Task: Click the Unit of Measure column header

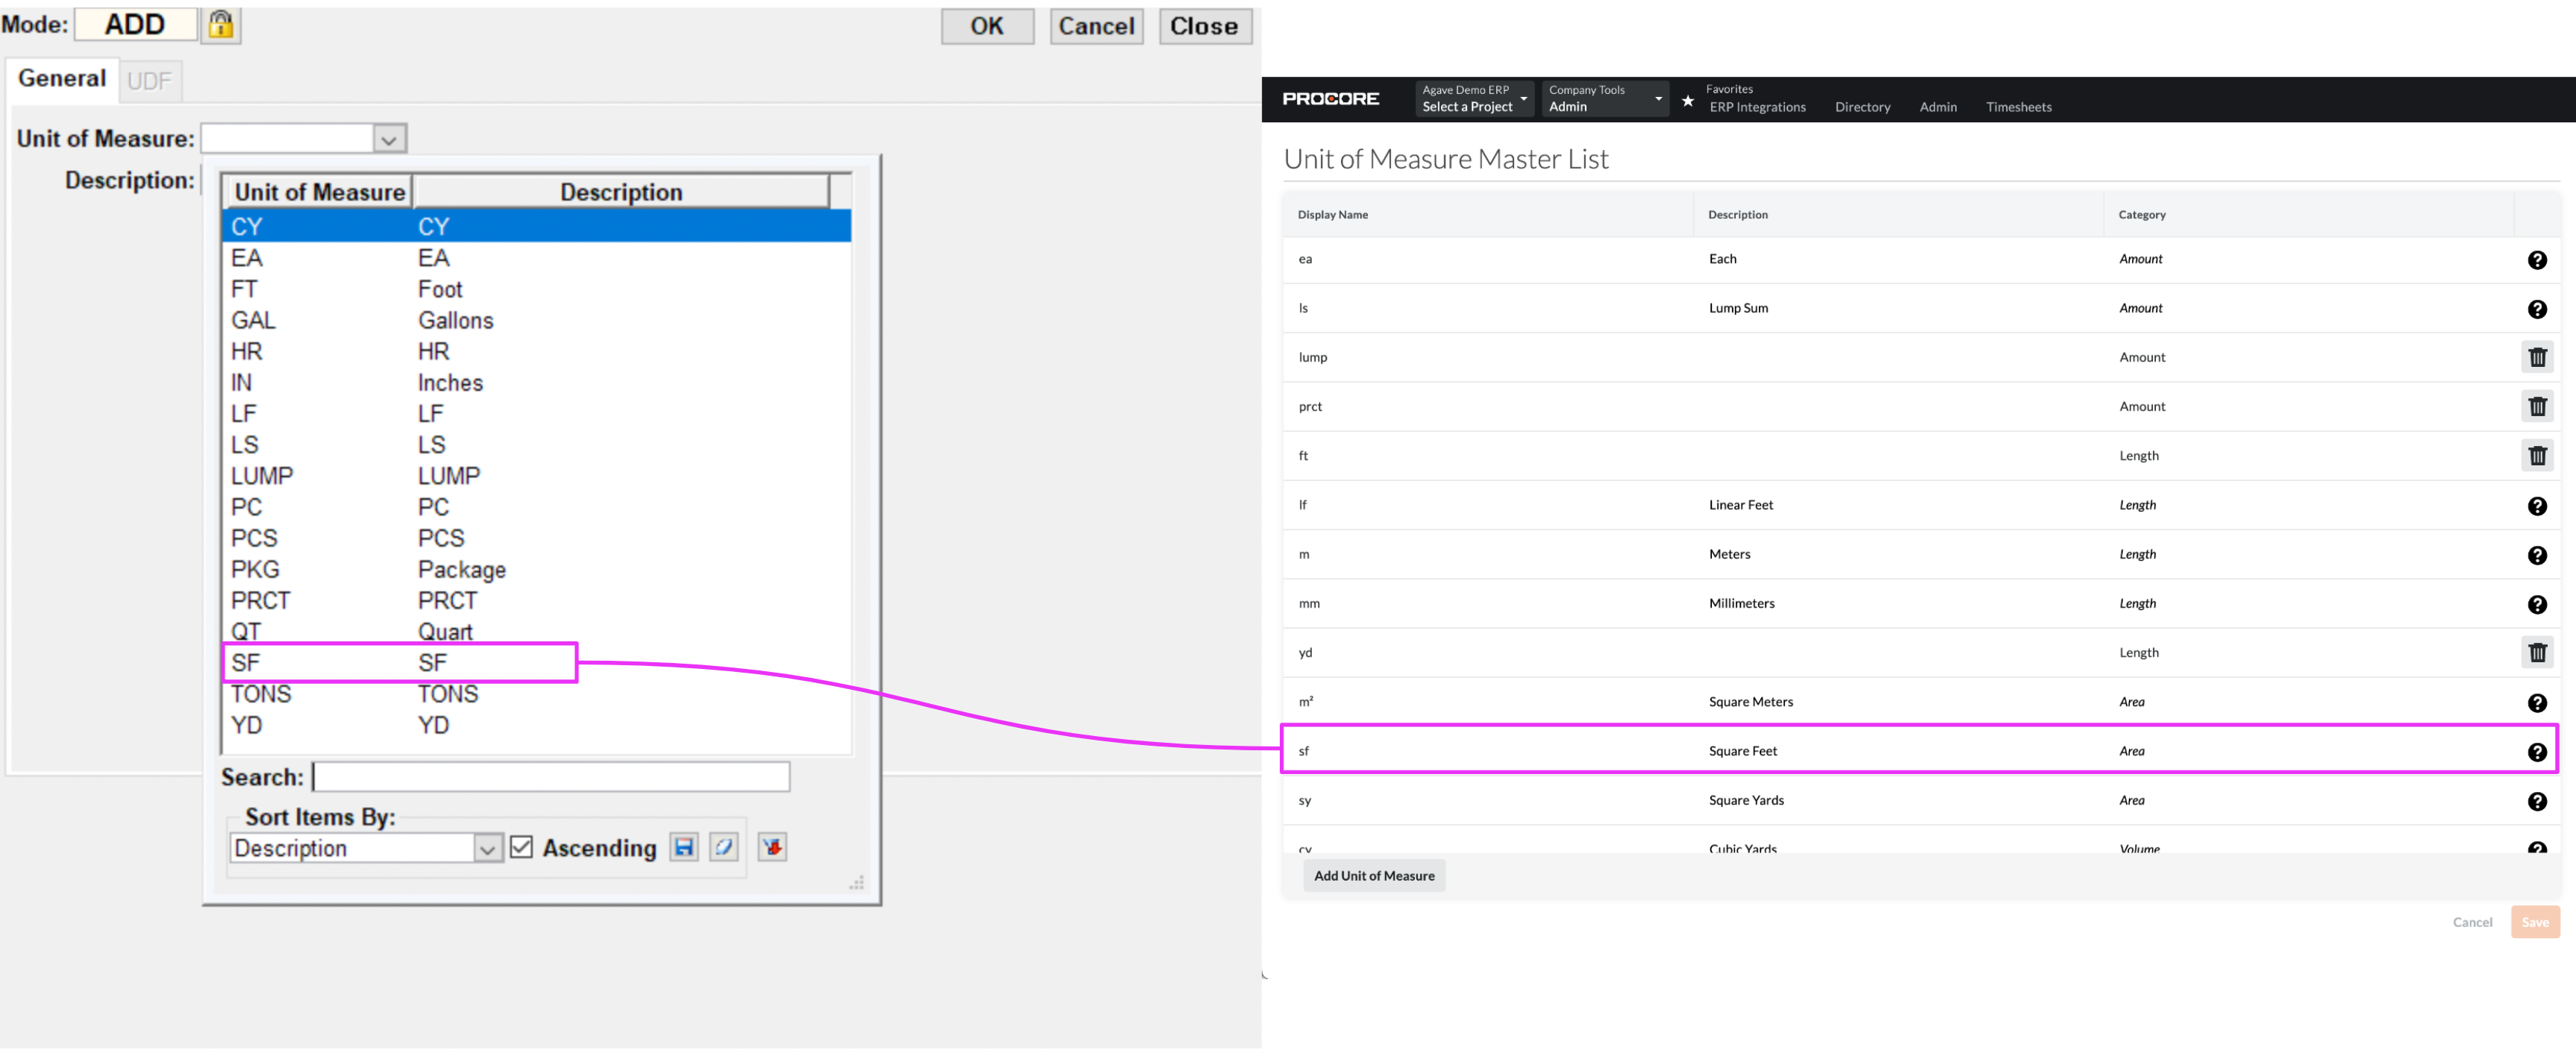Action: tap(318, 192)
